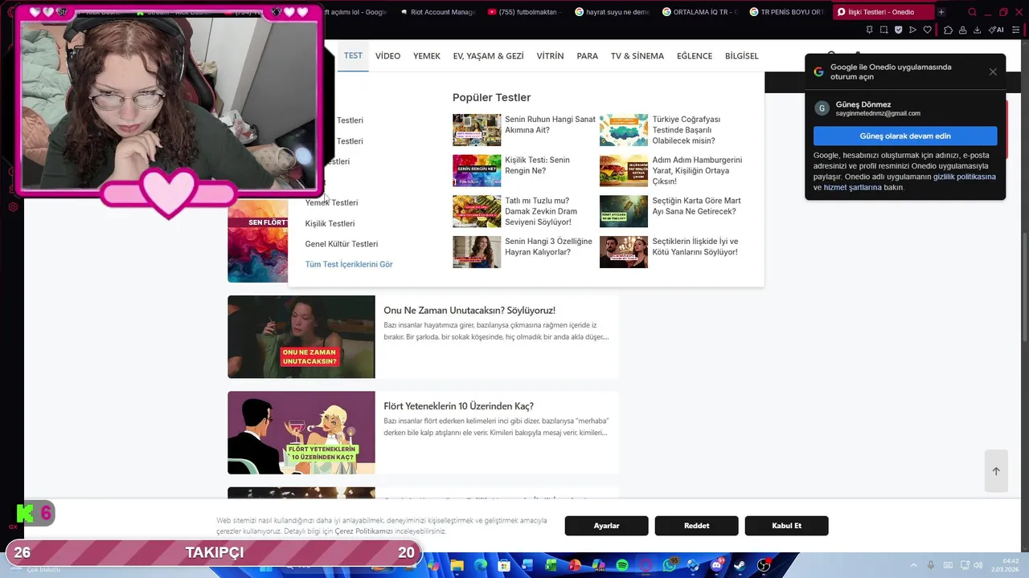The height and width of the screenshot is (578, 1029).
Task: Open Kişilik Testi: Senin Rengin Ne link
Action: click(537, 165)
